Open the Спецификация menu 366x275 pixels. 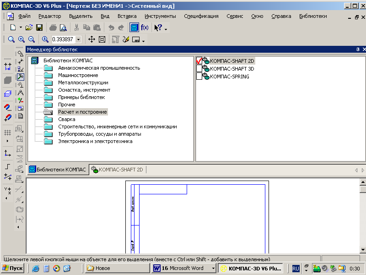pyautogui.click(x=201, y=16)
